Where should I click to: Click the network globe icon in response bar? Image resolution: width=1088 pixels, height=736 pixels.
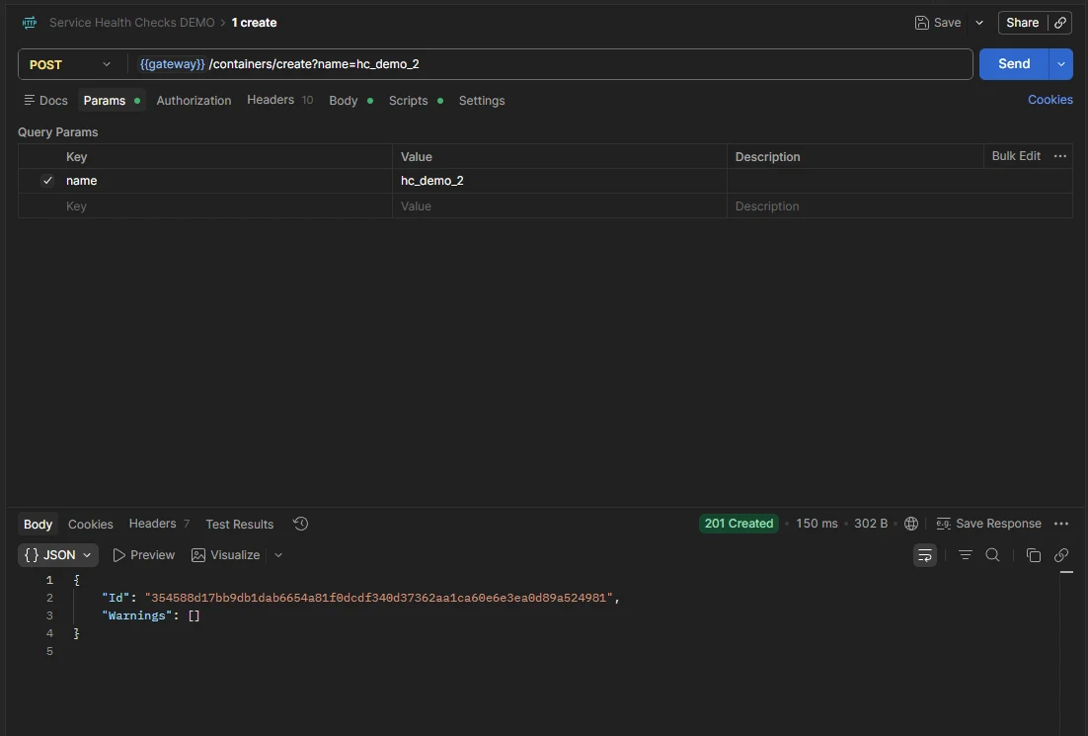(911, 524)
